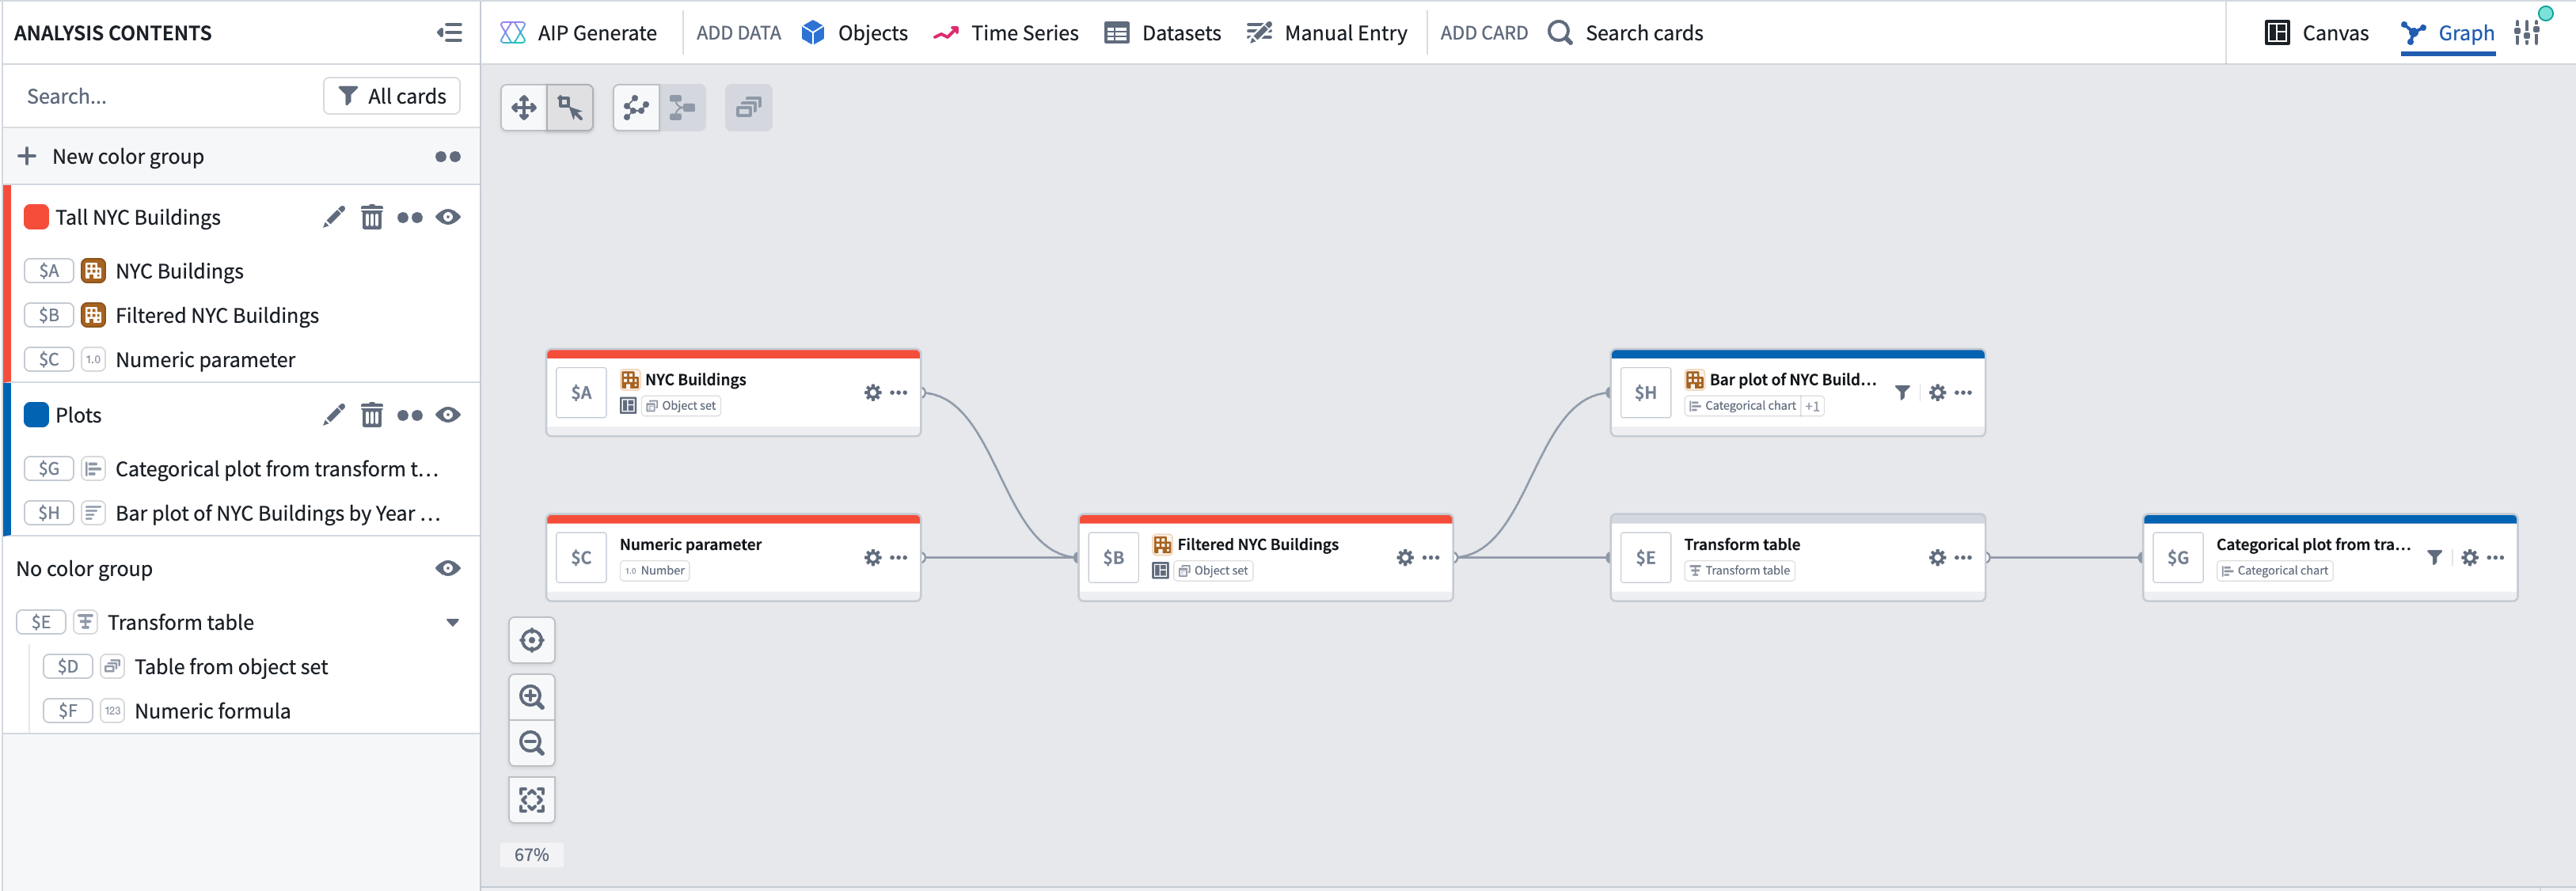Switch to the select tool in graph toolbar

[570, 107]
